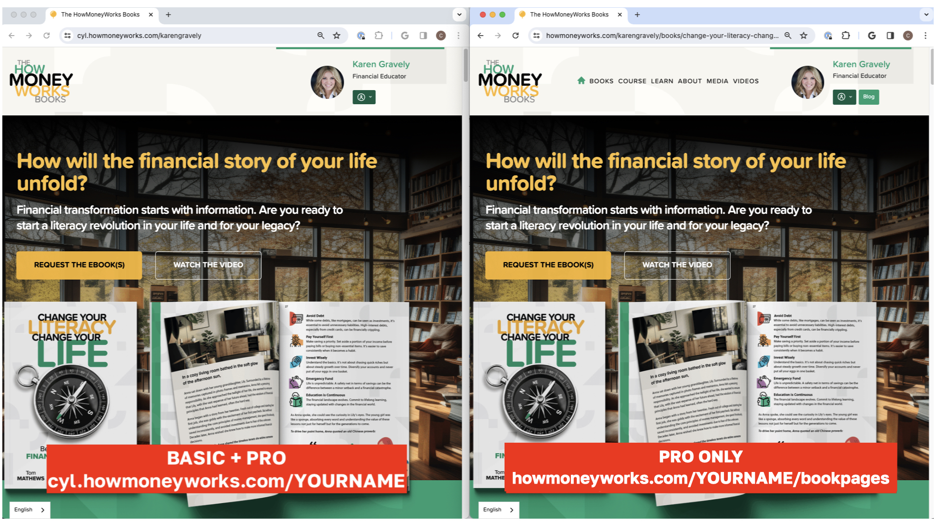
Task: Open the VIDEOS menu item
Action: (x=746, y=81)
